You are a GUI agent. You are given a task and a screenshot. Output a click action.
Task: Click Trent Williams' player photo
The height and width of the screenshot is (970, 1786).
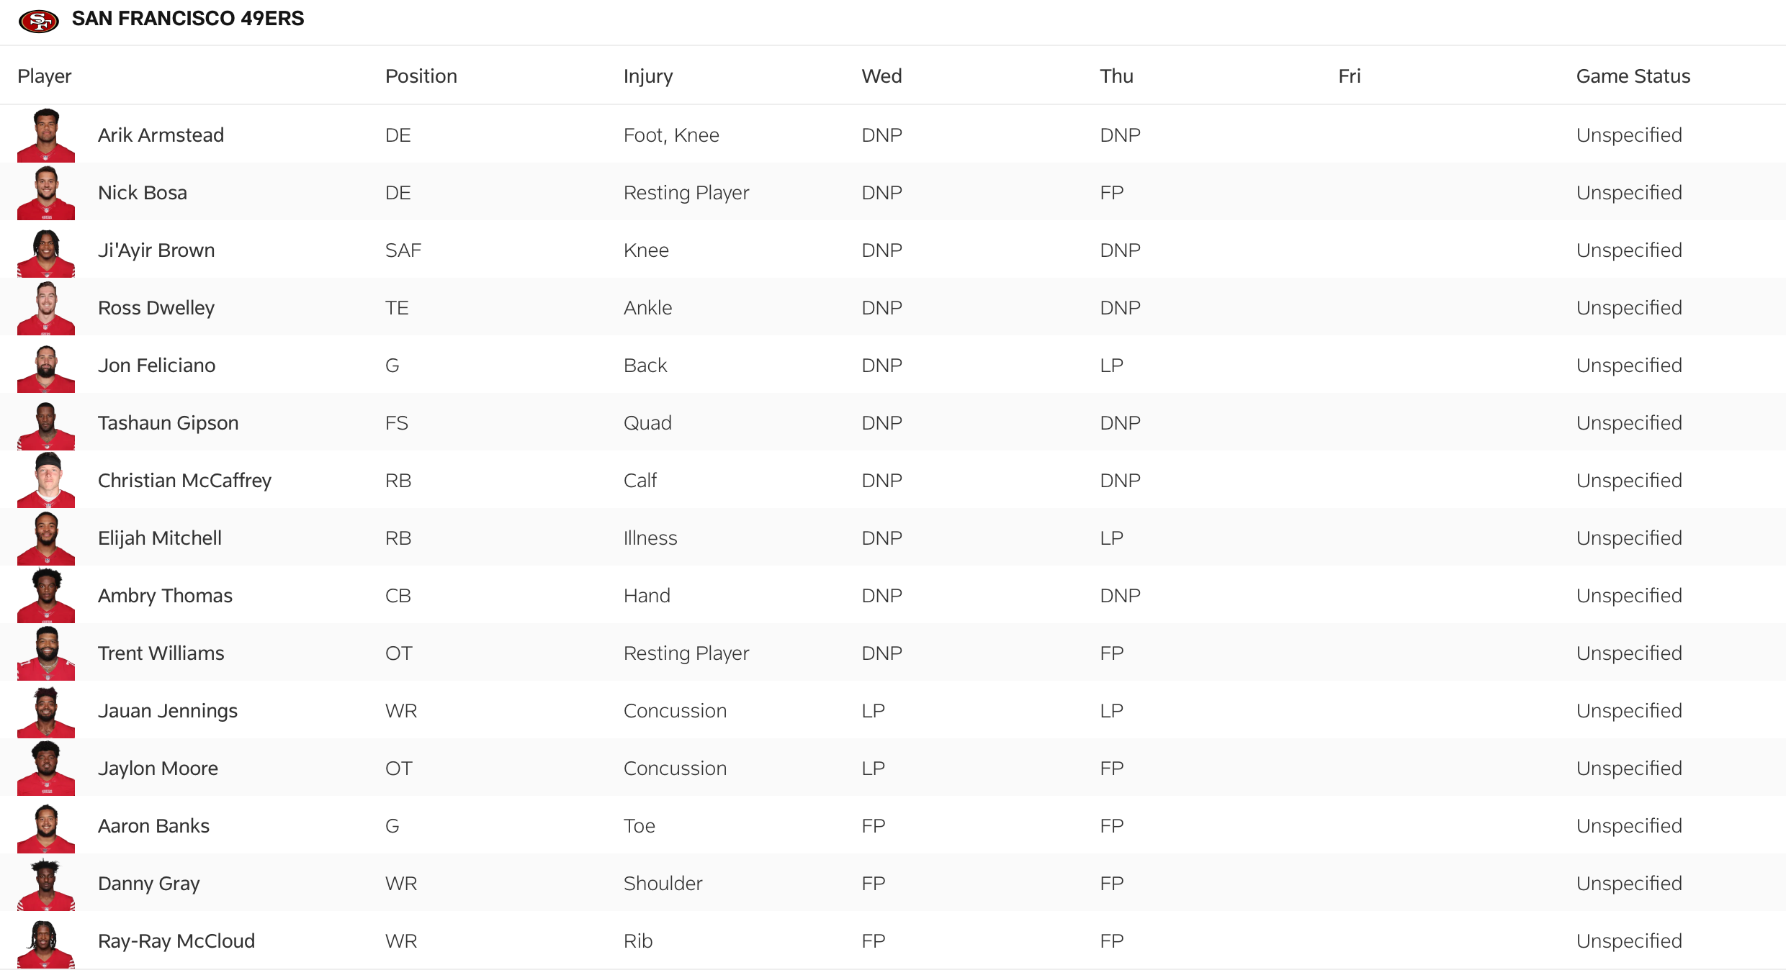pos(46,653)
